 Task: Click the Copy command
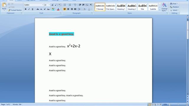point(11,7)
